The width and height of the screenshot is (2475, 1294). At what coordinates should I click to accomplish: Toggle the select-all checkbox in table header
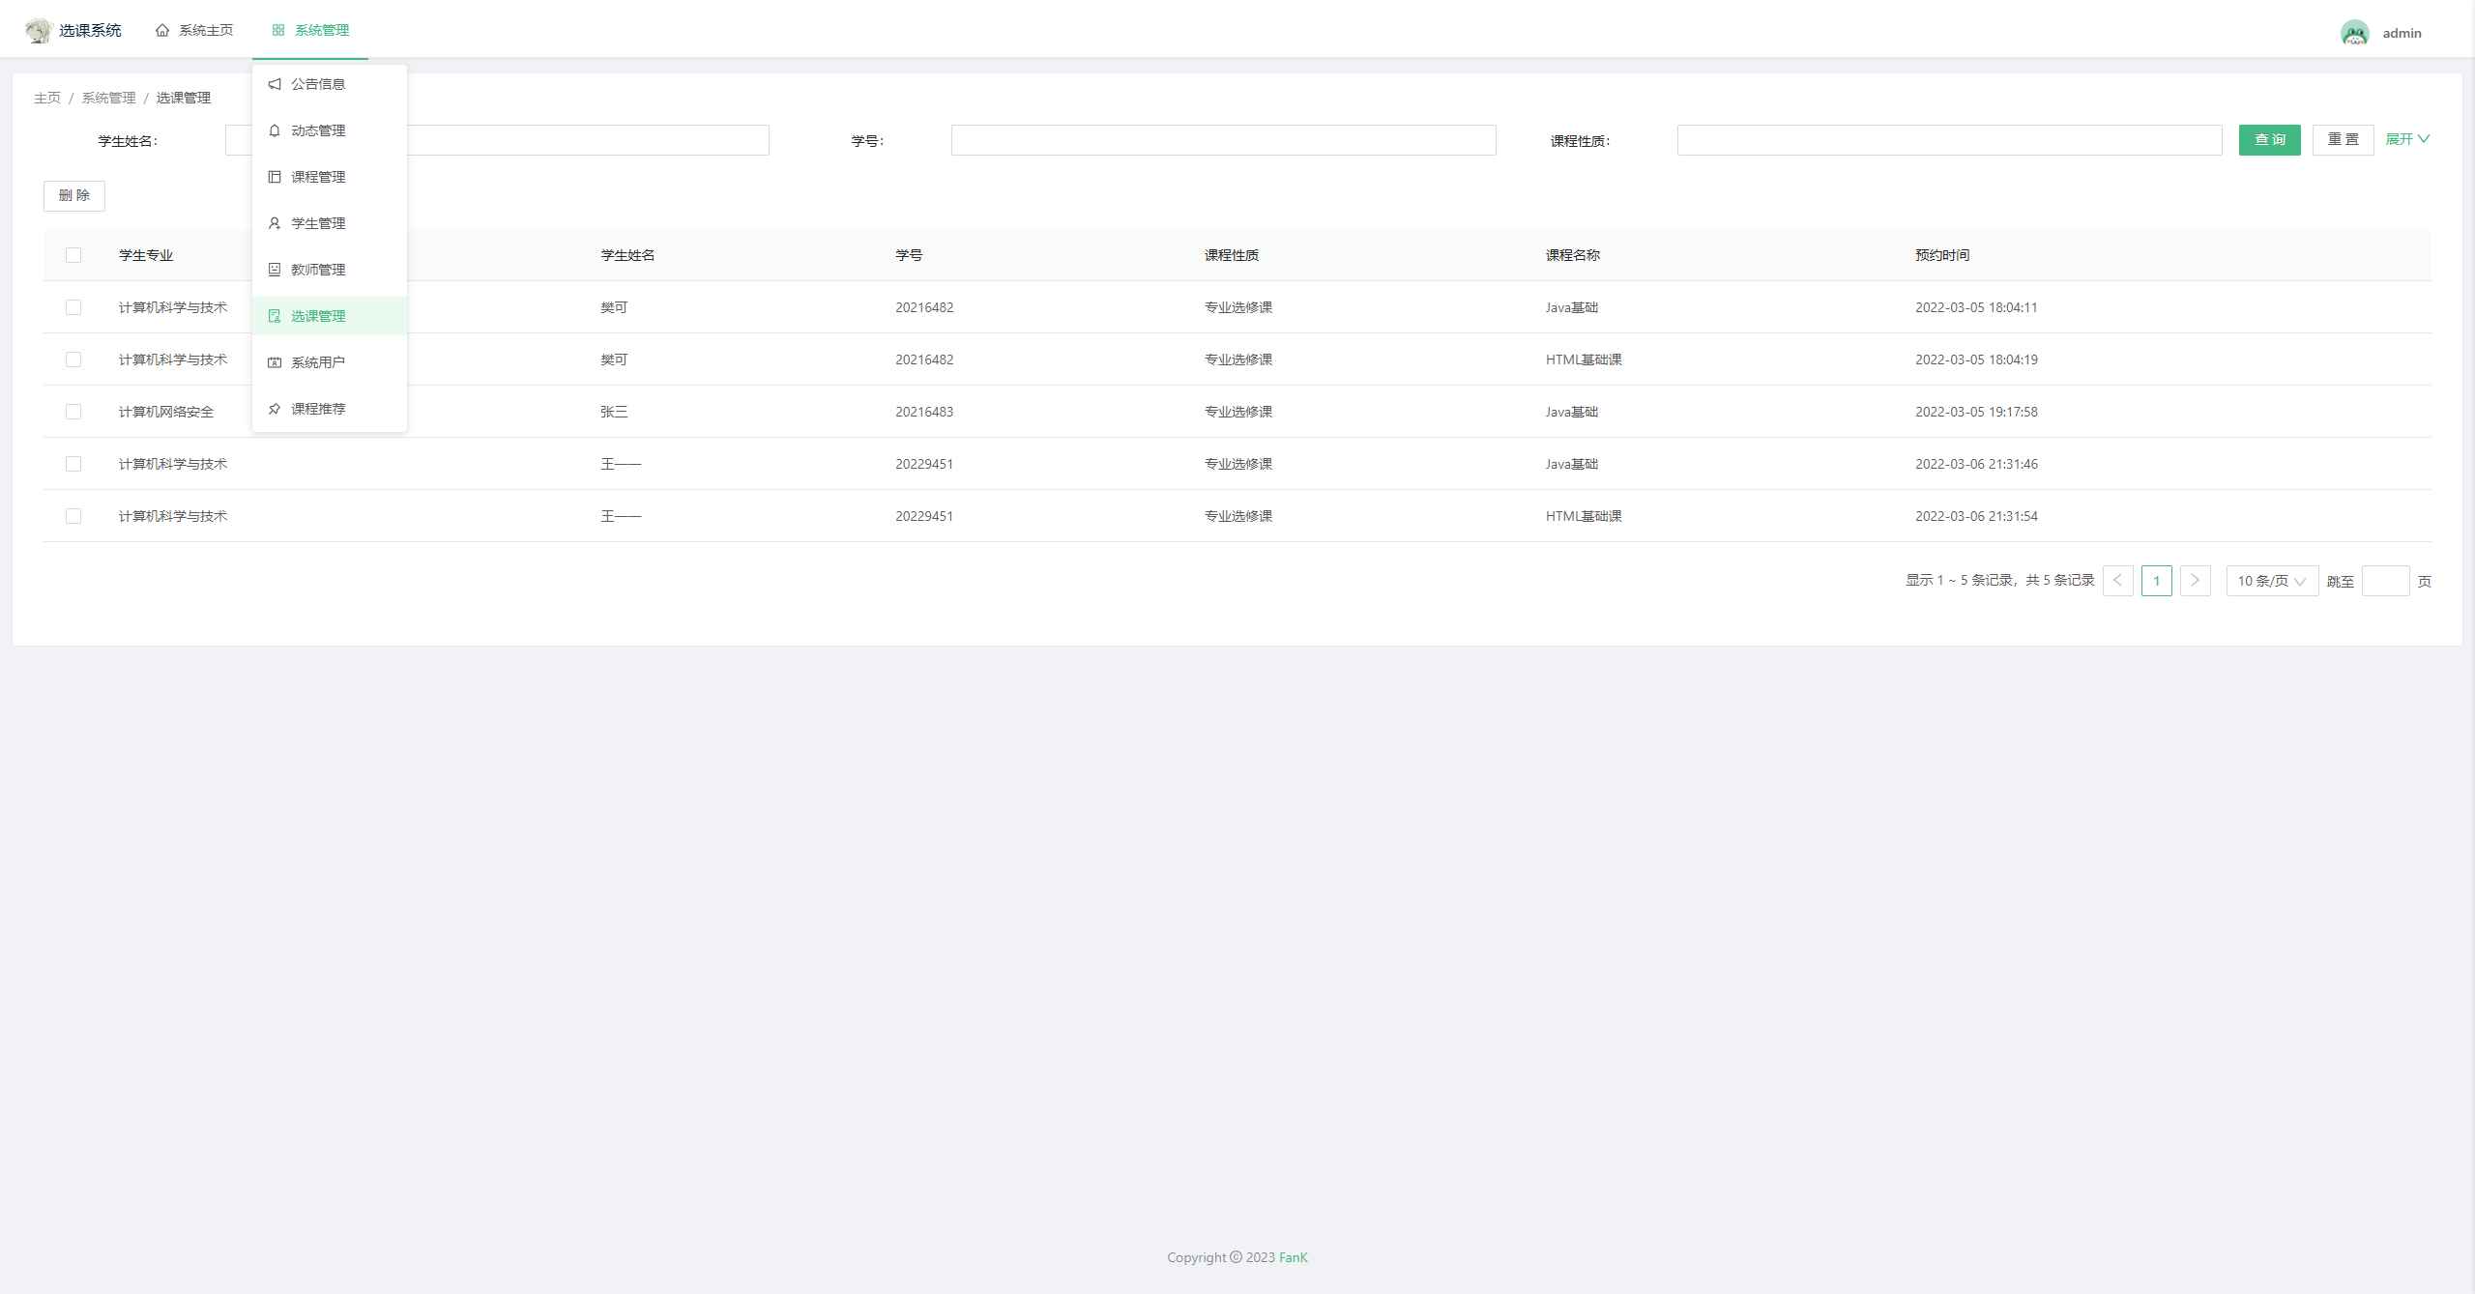tap(73, 255)
